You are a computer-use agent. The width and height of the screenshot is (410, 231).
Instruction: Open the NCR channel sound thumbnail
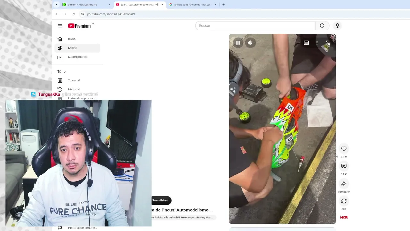click(344, 218)
